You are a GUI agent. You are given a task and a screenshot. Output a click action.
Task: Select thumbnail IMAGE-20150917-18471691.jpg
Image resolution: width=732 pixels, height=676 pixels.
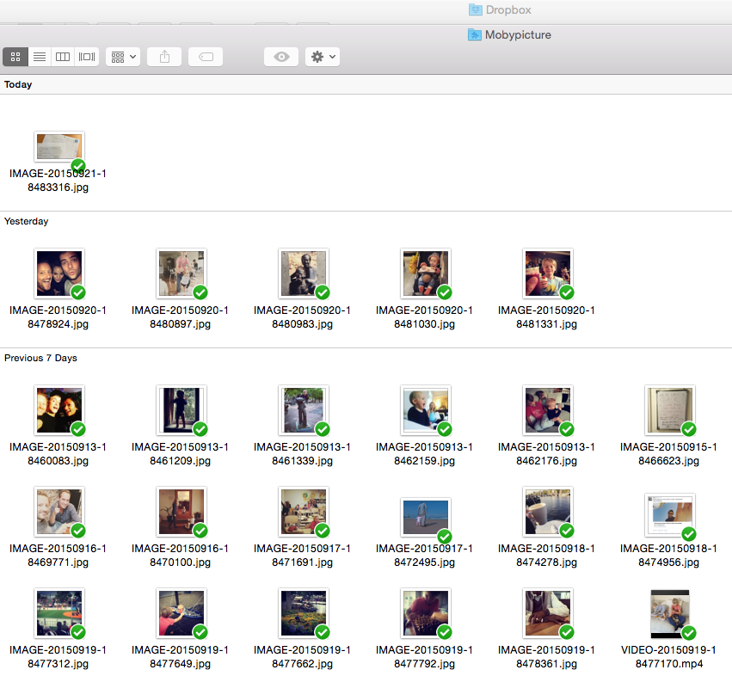[304, 512]
